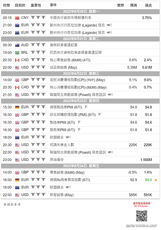This screenshot has width=161, height=230.
Task: Click the China flag icon next to CNY
Action: point(17,18)
